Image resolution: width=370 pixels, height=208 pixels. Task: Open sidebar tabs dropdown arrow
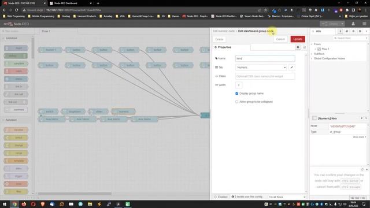366,31
